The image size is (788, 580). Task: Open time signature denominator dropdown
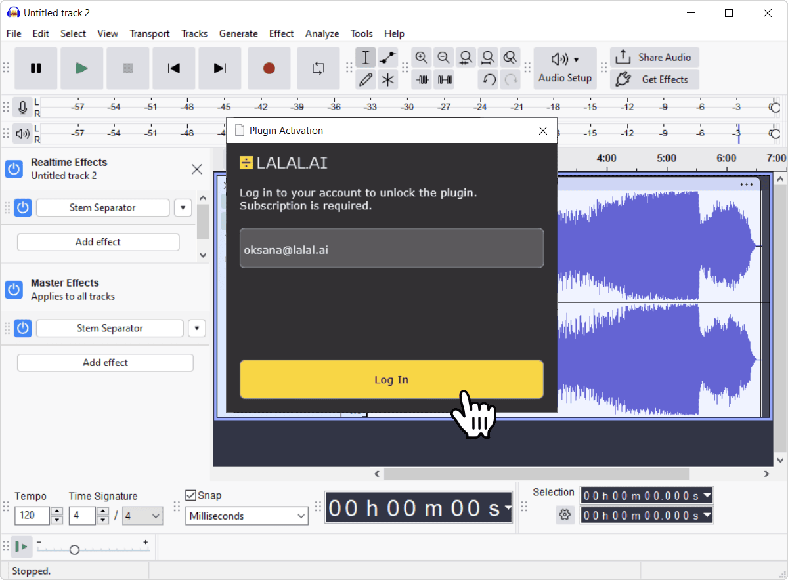143,516
